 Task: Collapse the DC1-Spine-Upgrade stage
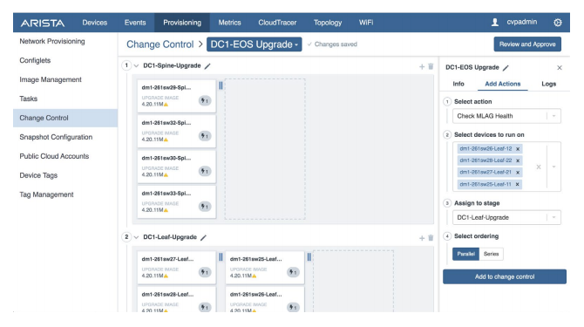tap(136, 66)
